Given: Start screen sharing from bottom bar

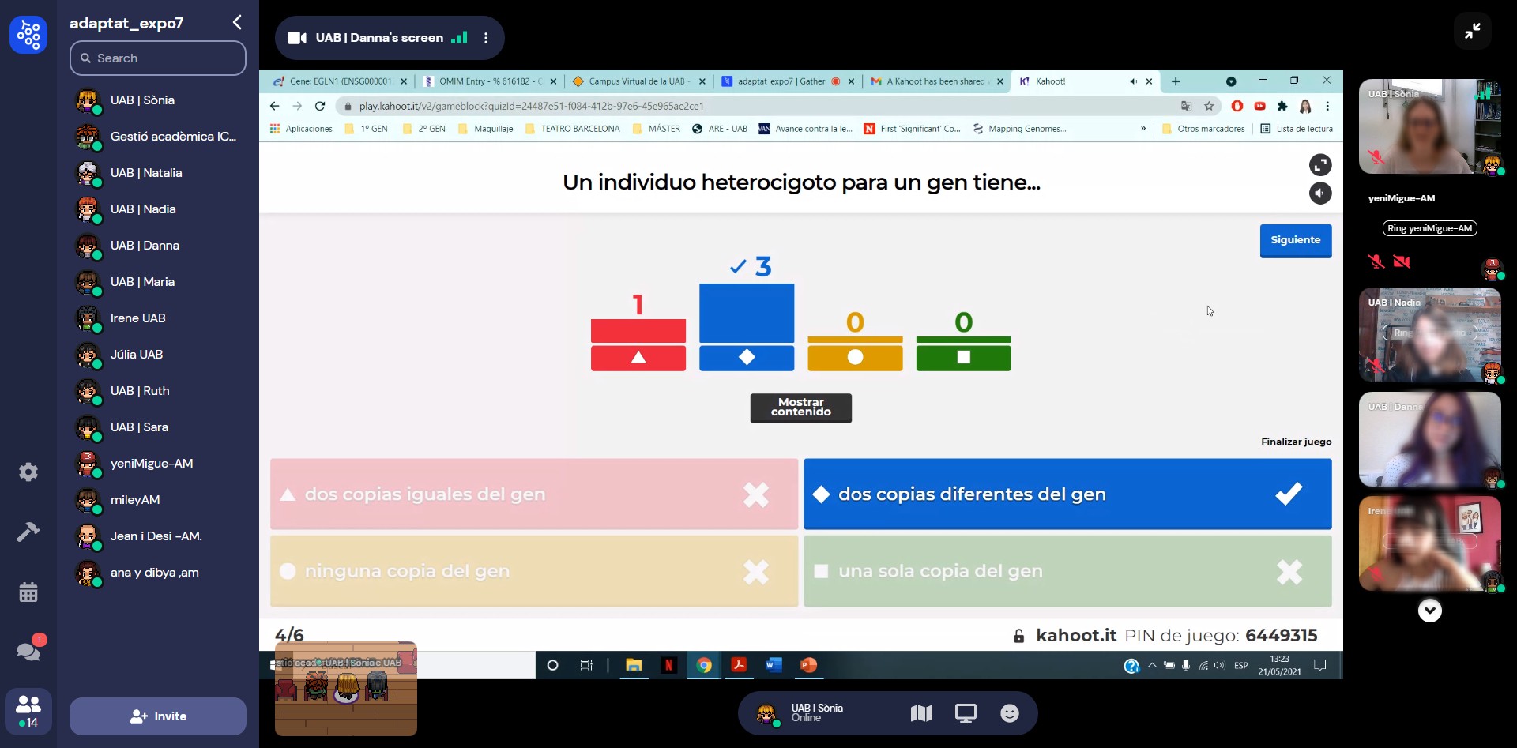Looking at the screenshot, I should (x=966, y=713).
